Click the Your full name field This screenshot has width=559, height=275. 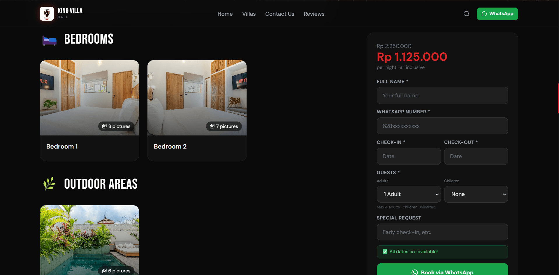(x=442, y=96)
